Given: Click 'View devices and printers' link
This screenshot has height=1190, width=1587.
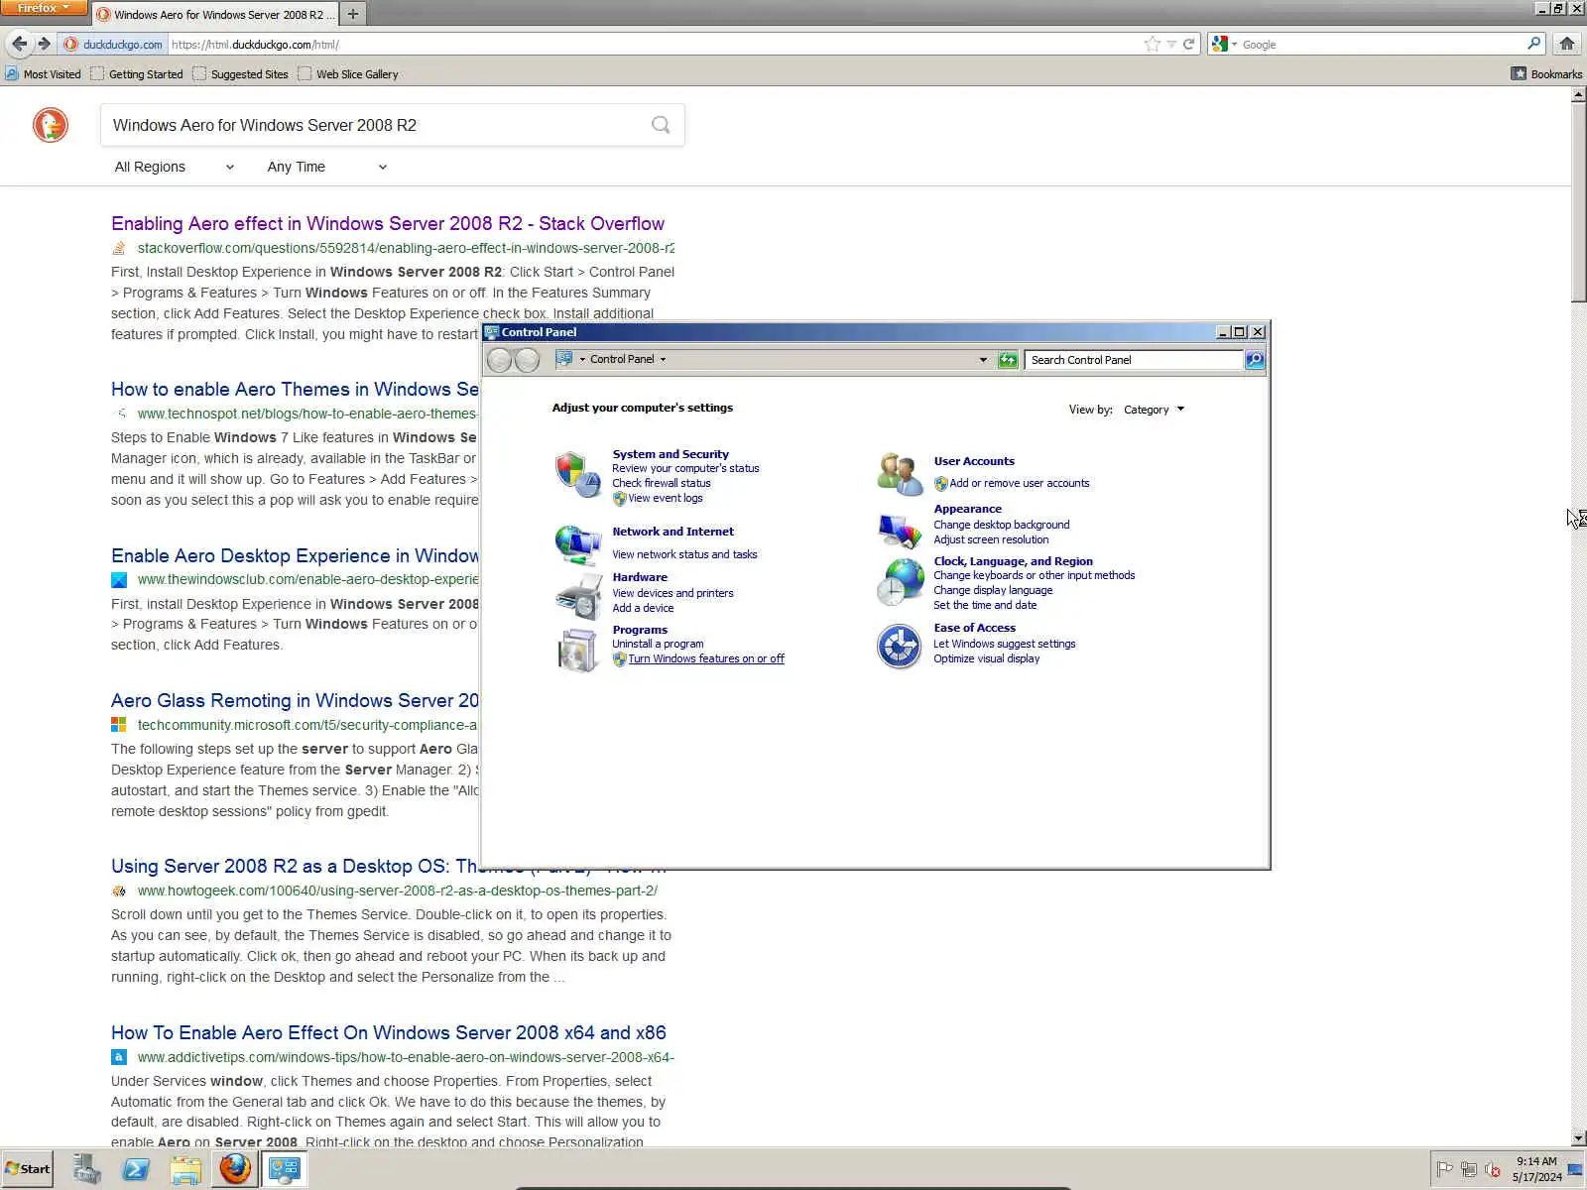Looking at the screenshot, I should coord(672,594).
